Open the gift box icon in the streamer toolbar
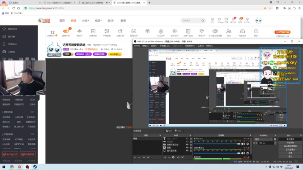This screenshot has height=170, width=303. point(147,31)
